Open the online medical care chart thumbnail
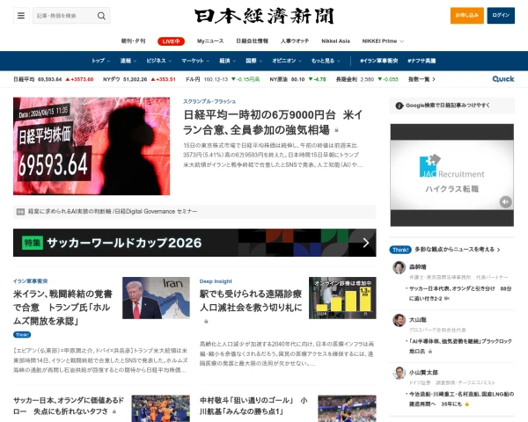 tap(342, 298)
